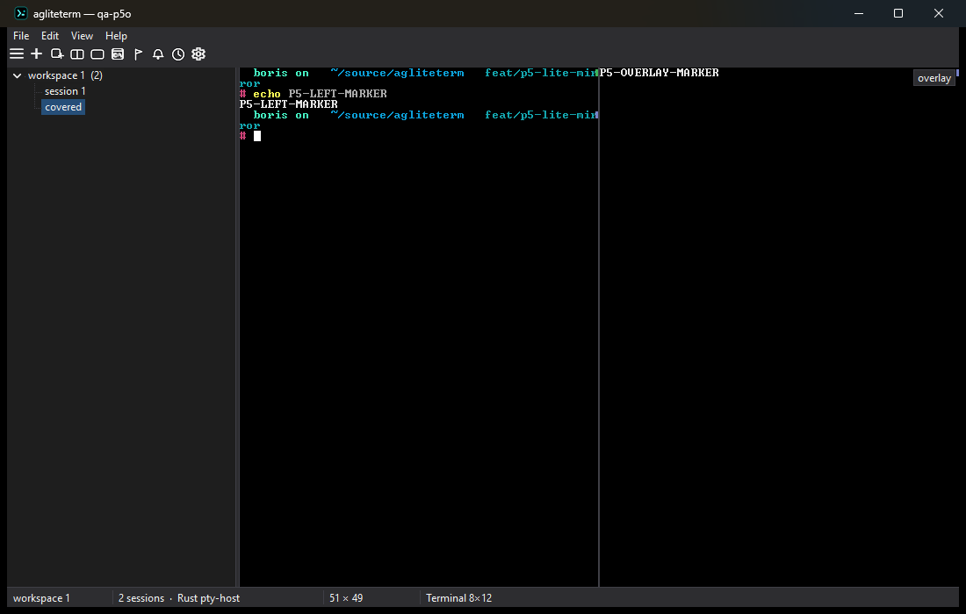Click the square-with-plus new workspace icon
Viewport: 966px width, 614px height.
pos(57,54)
